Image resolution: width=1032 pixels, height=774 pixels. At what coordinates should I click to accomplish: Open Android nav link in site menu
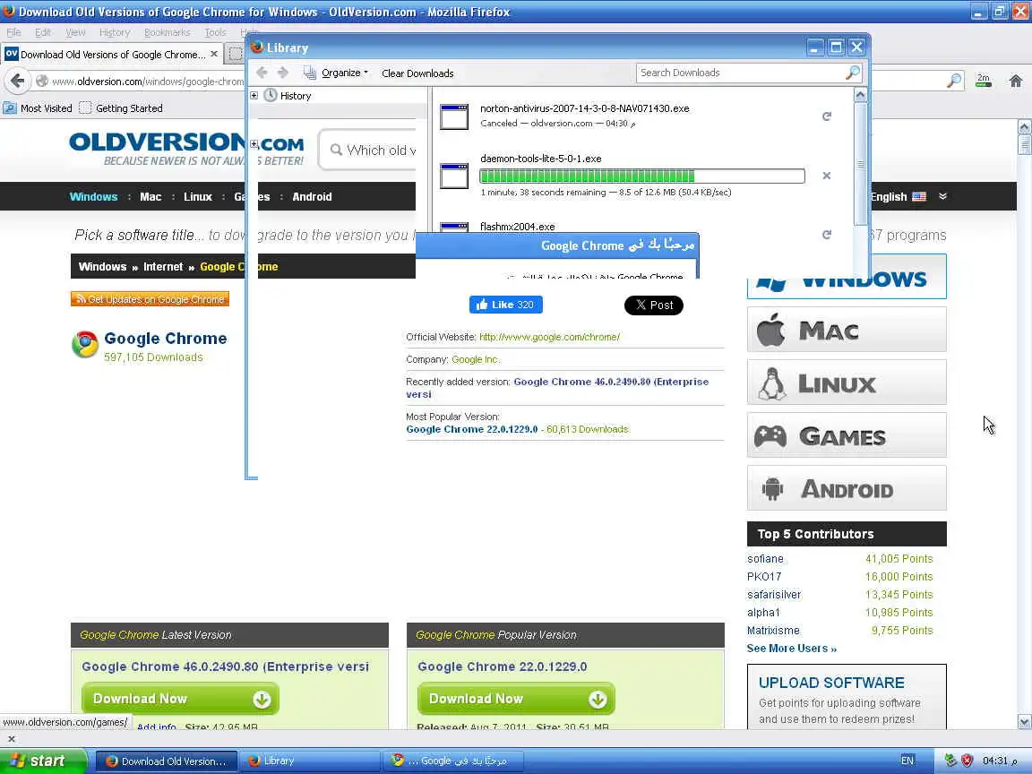pyautogui.click(x=312, y=197)
